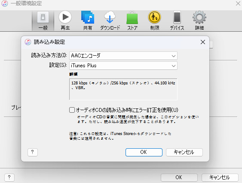Click the 注意 note about iTunes Store

click(120, 136)
